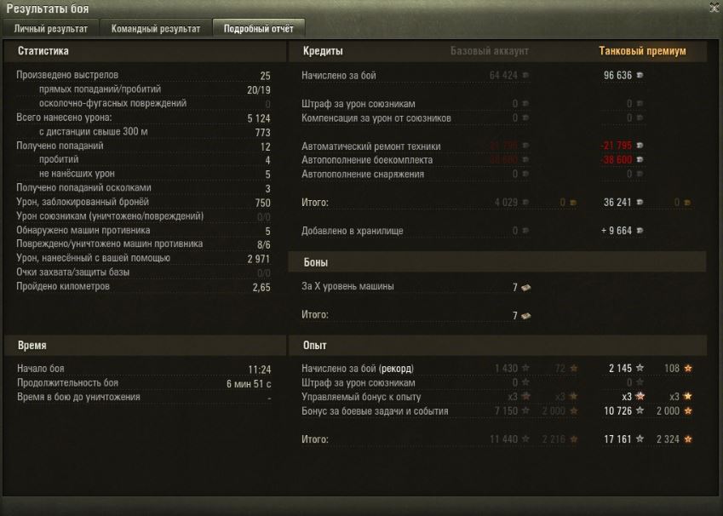Image resolution: width=723 pixels, height=516 pixels.
Task: Select the Подробный отчёт tab
Action: click(x=258, y=29)
